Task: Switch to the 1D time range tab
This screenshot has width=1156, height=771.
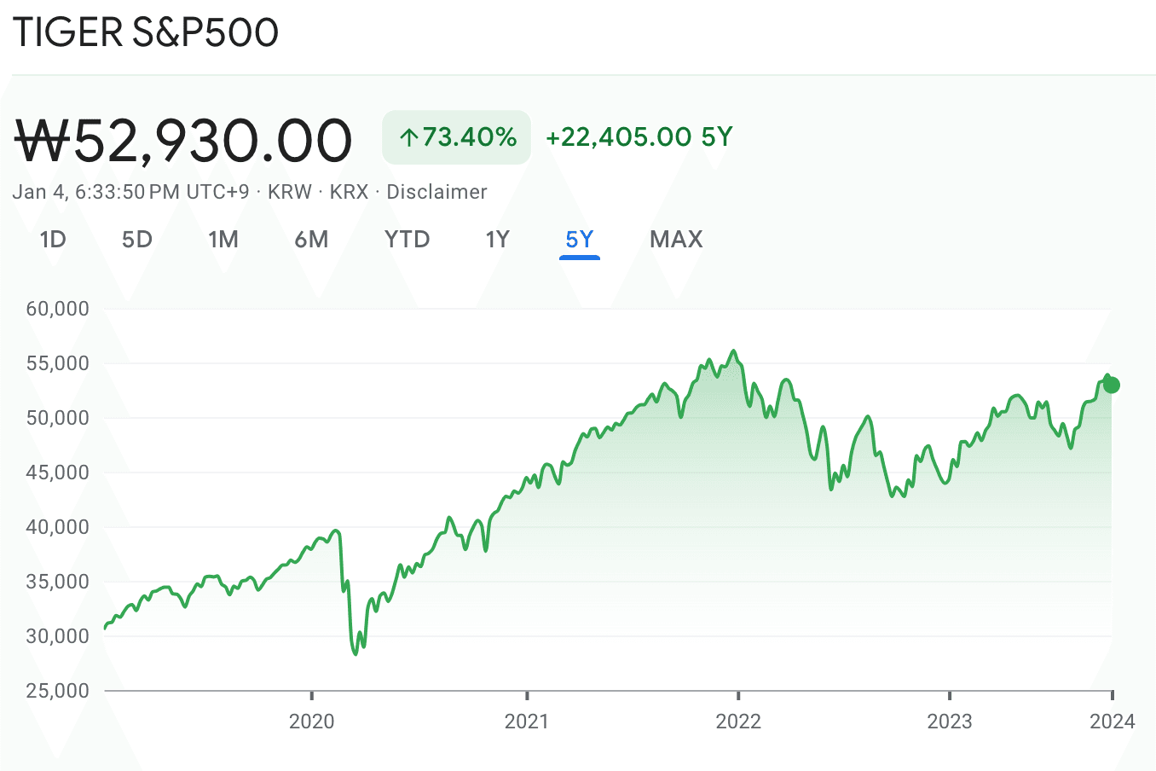Action: click(x=53, y=240)
